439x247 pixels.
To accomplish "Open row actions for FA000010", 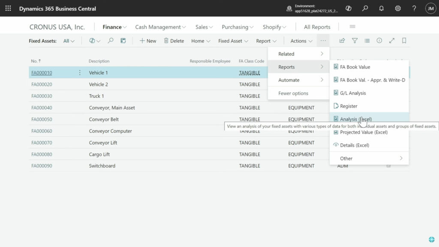I will click(x=80, y=72).
